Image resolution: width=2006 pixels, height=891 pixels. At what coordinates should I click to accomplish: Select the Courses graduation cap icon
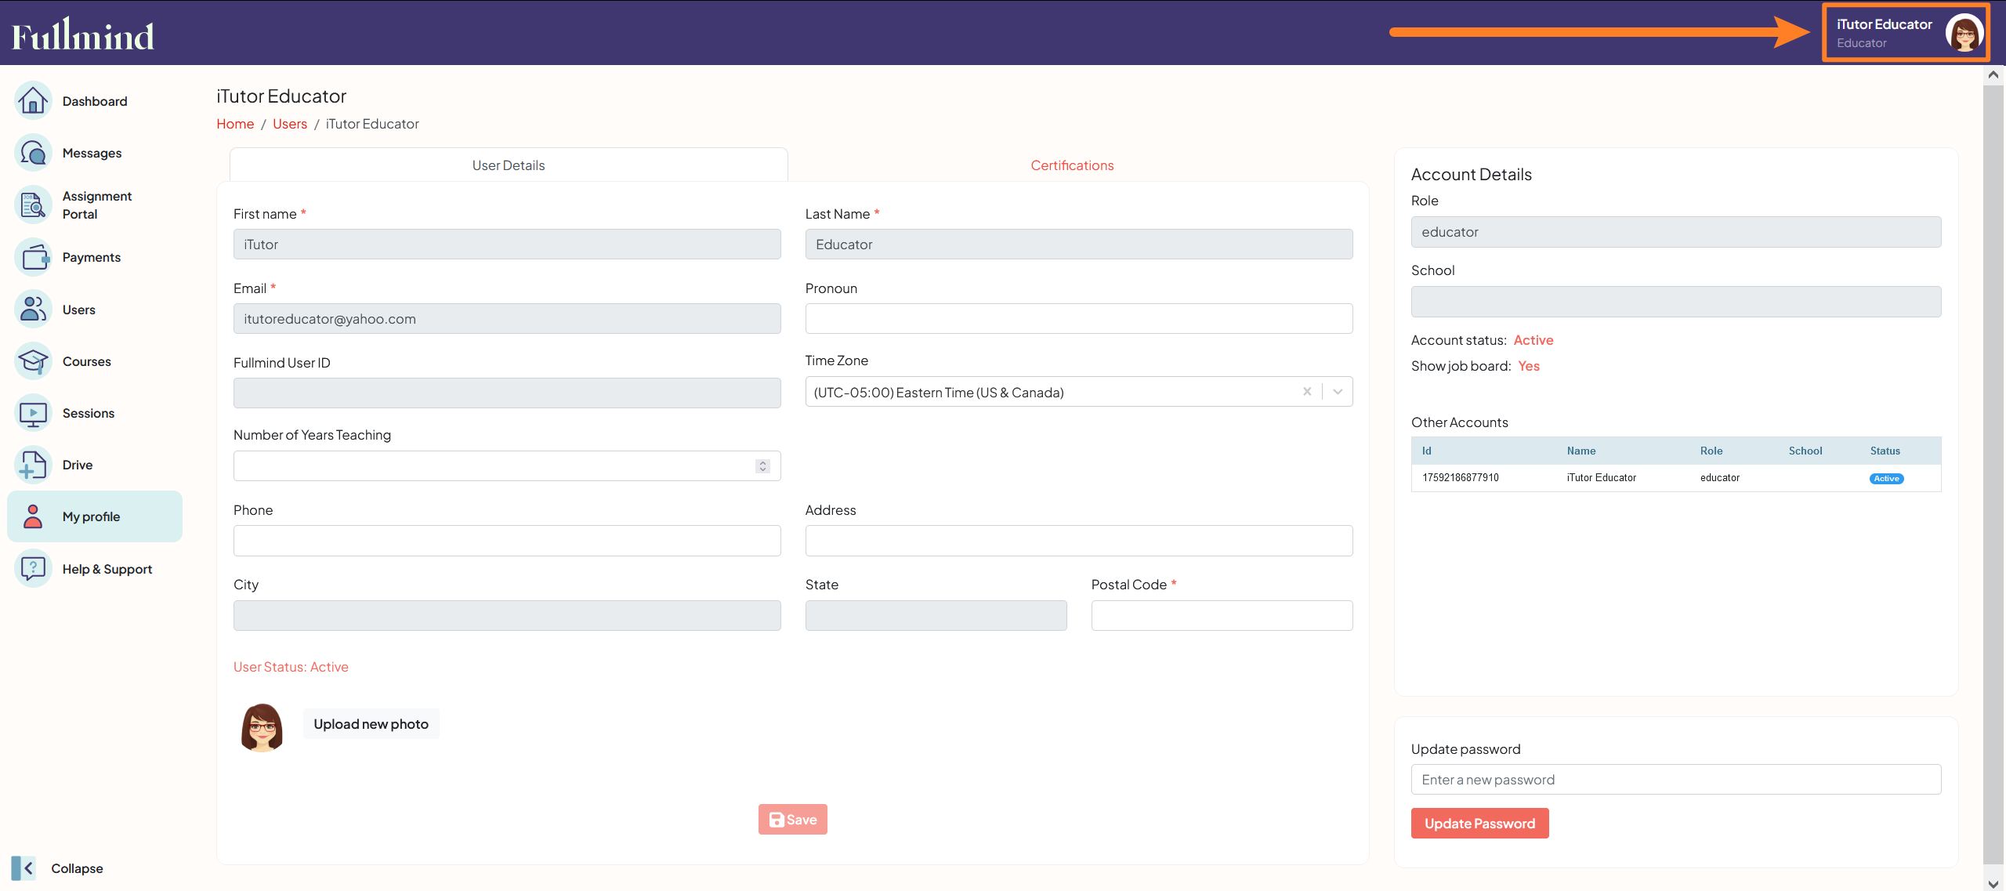tap(32, 360)
